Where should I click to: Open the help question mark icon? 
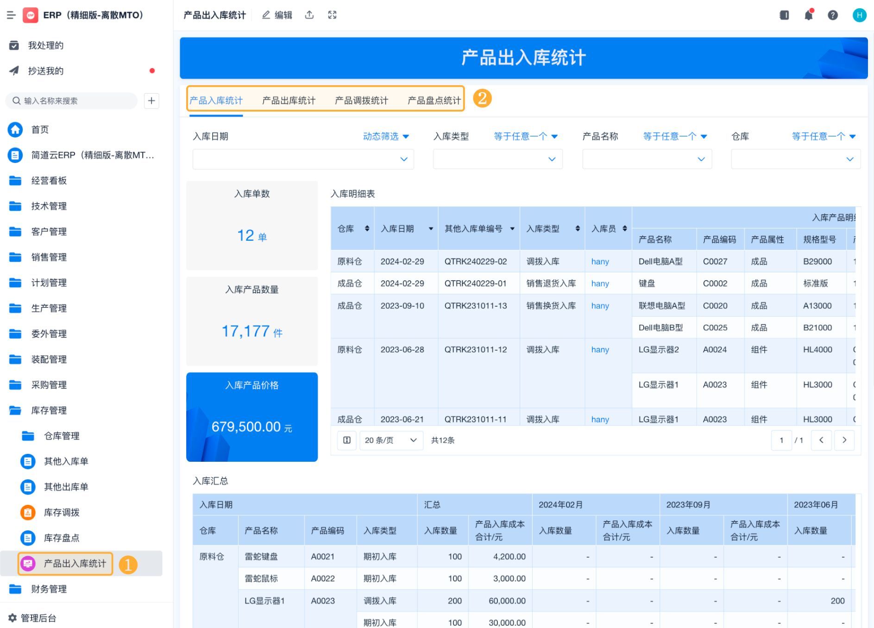tap(833, 15)
